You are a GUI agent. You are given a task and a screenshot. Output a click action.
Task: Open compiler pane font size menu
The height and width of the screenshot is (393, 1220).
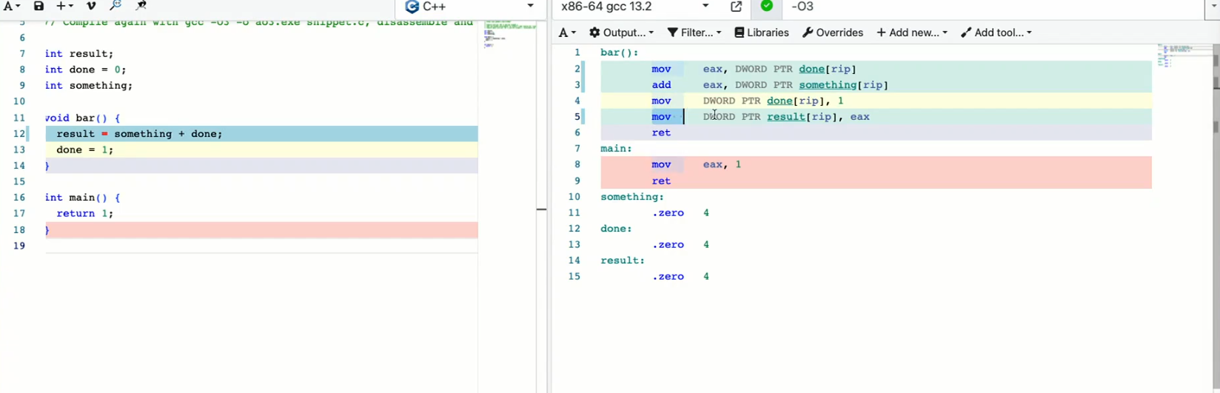pyautogui.click(x=567, y=33)
